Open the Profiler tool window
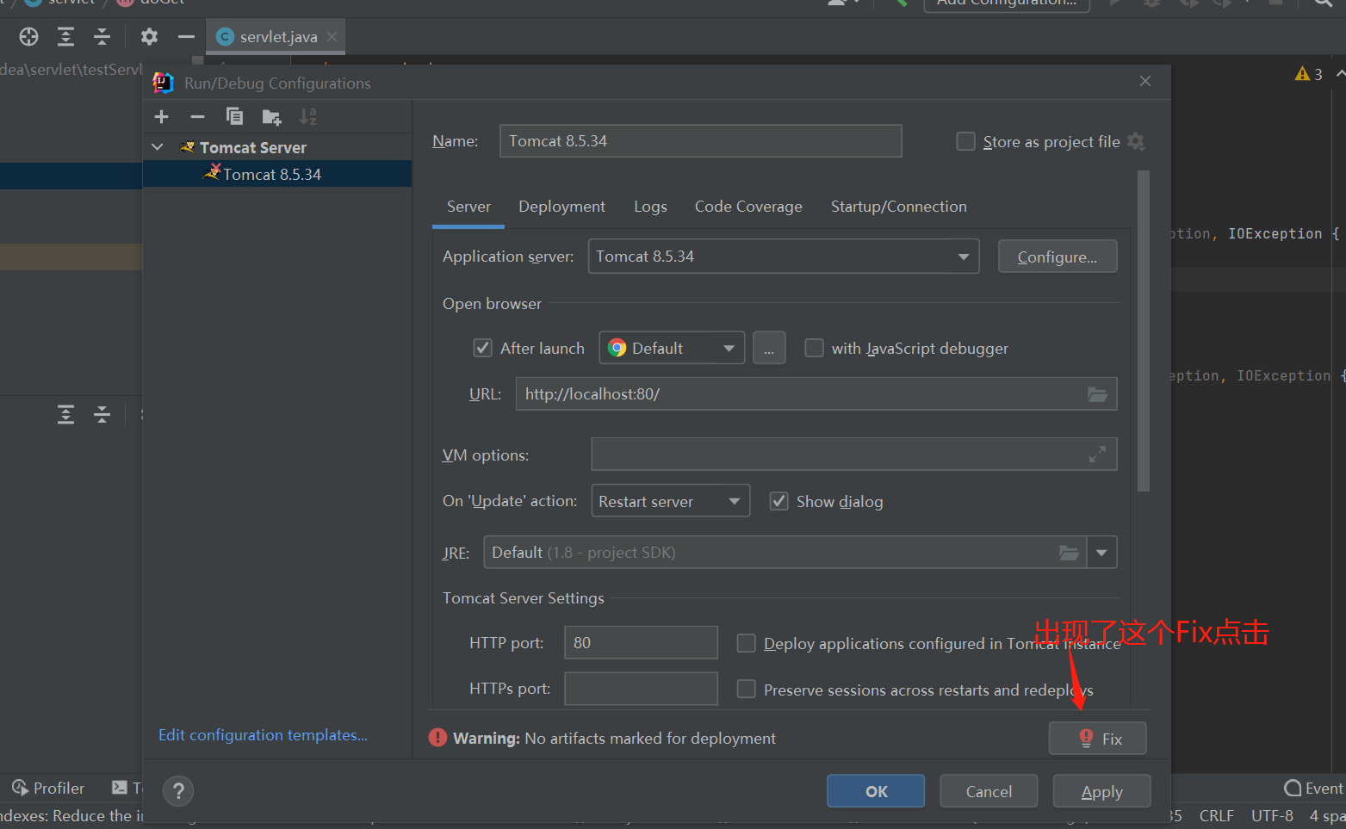 click(48, 788)
